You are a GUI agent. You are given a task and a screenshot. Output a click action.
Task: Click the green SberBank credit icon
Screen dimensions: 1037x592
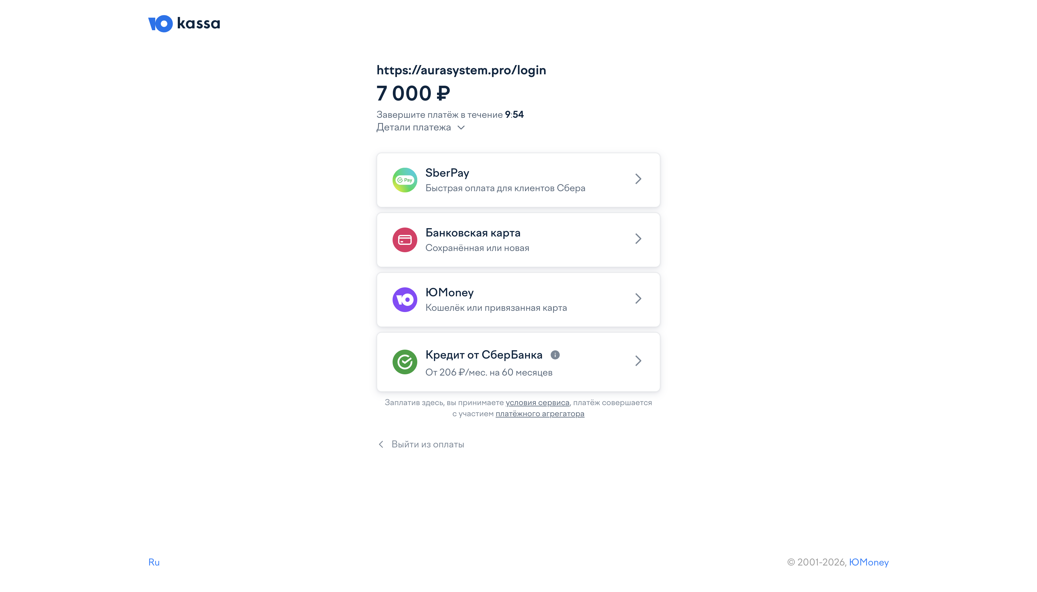pyautogui.click(x=405, y=362)
